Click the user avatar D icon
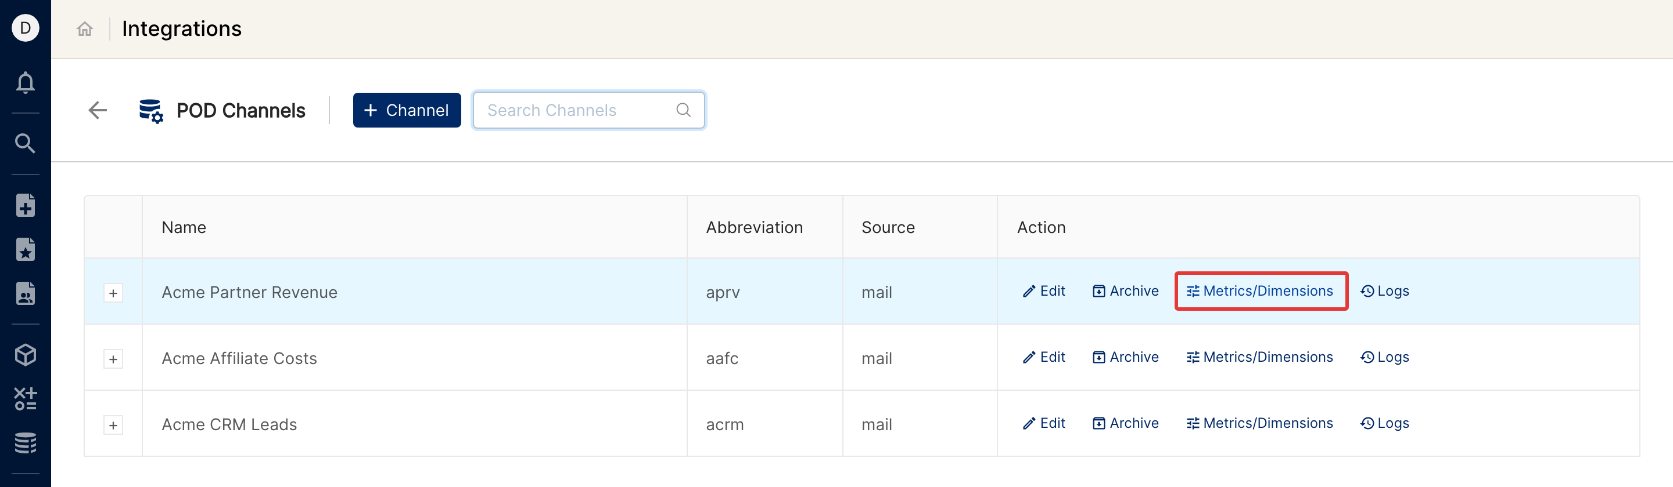Image resolution: width=1673 pixels, height=487 pixels. (26, 28)
